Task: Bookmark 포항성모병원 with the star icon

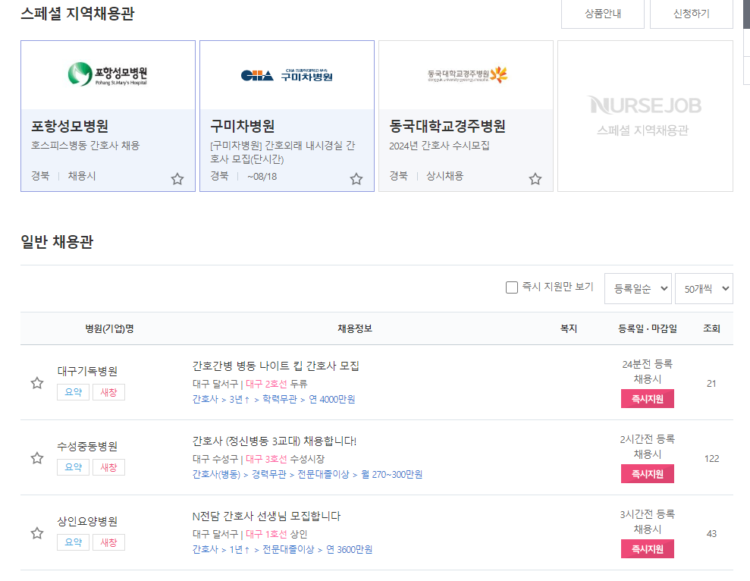Action: coord(177,179)
